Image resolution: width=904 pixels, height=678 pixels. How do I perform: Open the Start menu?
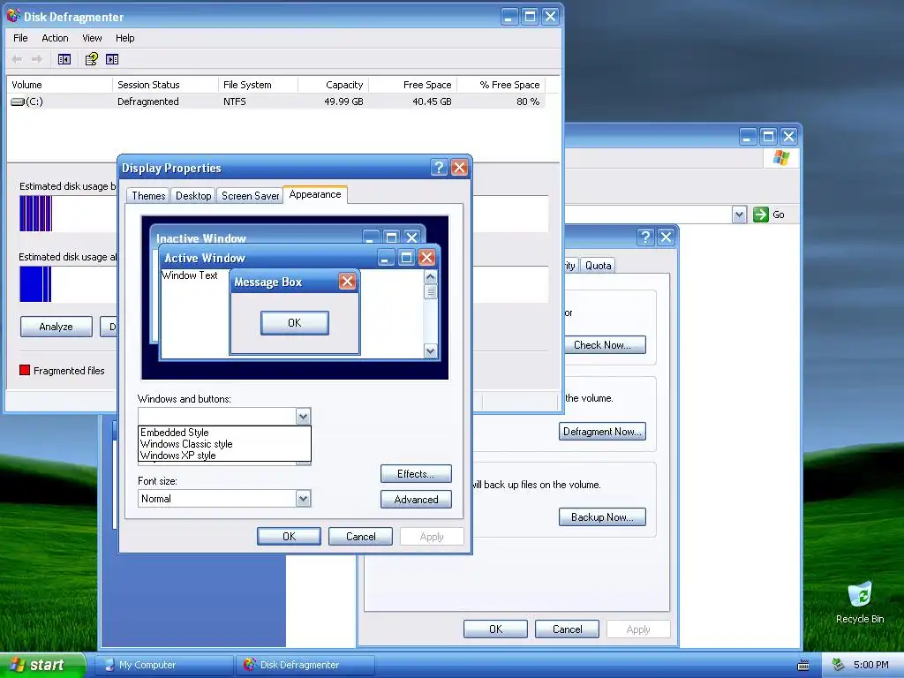point(42,665)
